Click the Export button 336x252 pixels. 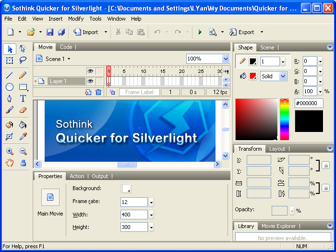(242, 32)
